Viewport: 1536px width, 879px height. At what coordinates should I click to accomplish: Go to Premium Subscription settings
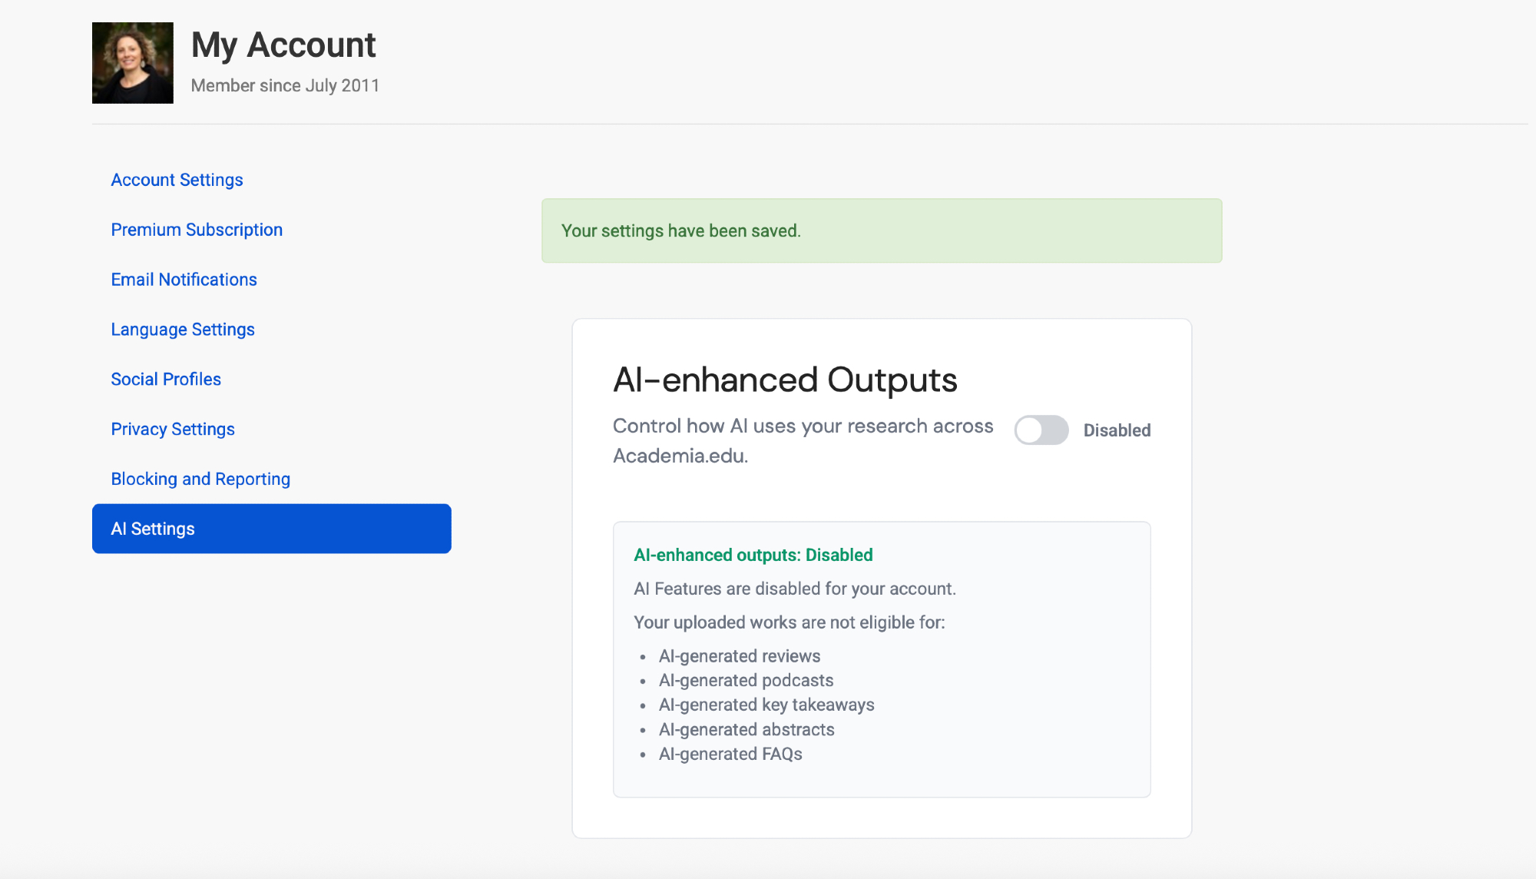click(x=197, y=230)
